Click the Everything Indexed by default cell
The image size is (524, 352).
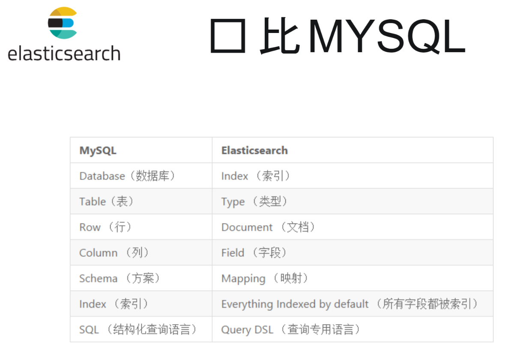pos(353,304)
